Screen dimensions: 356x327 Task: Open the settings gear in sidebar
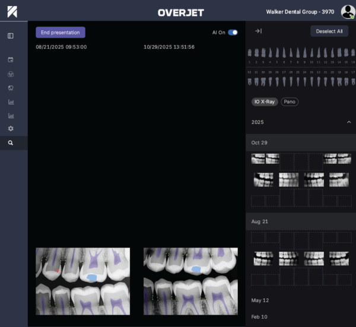point(11,129)
